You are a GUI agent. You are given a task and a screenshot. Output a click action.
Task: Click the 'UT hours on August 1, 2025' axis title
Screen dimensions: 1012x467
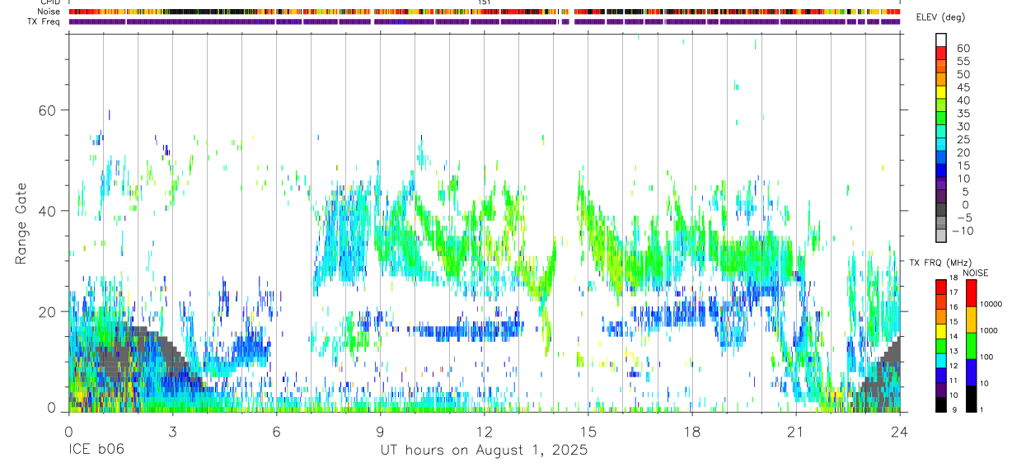[x=484, y=451]
